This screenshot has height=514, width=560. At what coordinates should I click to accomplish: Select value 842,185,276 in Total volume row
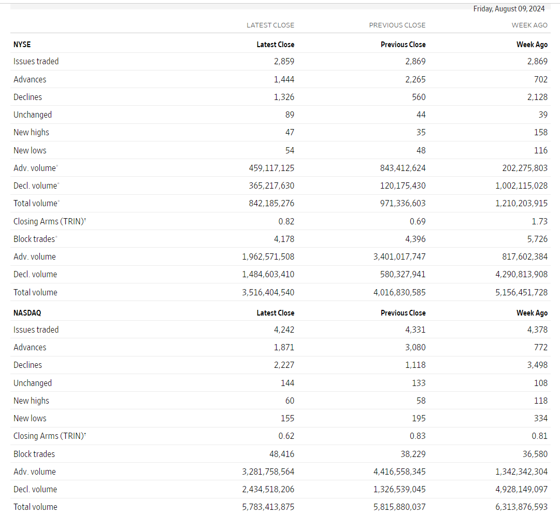coord(271,204)
